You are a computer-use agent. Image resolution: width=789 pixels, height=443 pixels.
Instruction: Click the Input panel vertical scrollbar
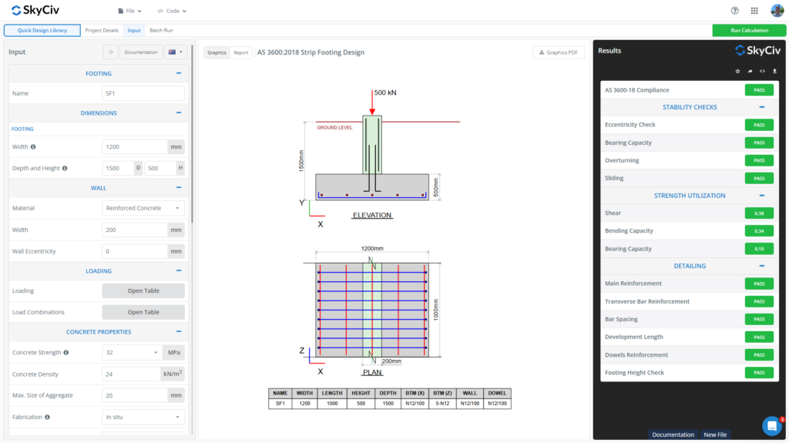tap(192, 136)
